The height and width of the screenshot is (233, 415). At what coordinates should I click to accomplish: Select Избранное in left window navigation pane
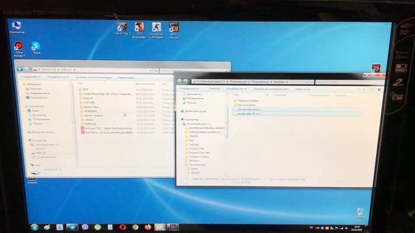pyautogui.click(x=32, y=84)
